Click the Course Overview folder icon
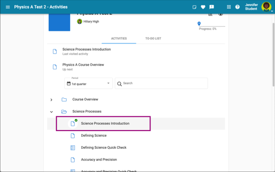This screenshot has height=172, width=275. pos(64,99)
